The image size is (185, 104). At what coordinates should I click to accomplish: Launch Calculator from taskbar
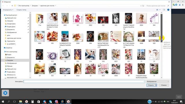tap(33, 101)
